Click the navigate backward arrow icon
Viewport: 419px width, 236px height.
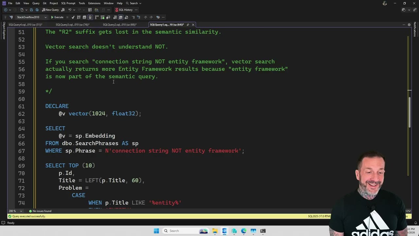(x=6, y=10)
